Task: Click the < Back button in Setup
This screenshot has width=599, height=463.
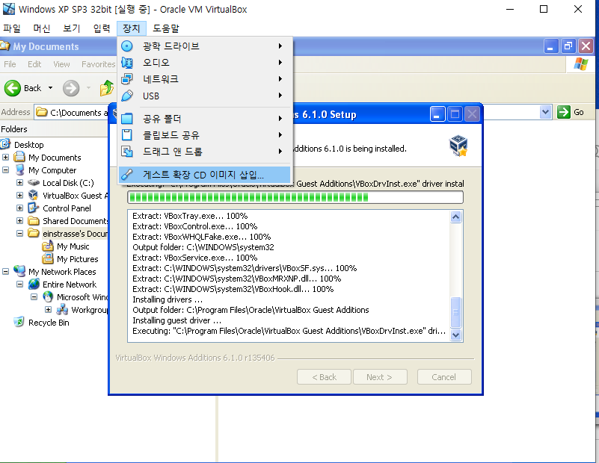Action: point(324,377)
